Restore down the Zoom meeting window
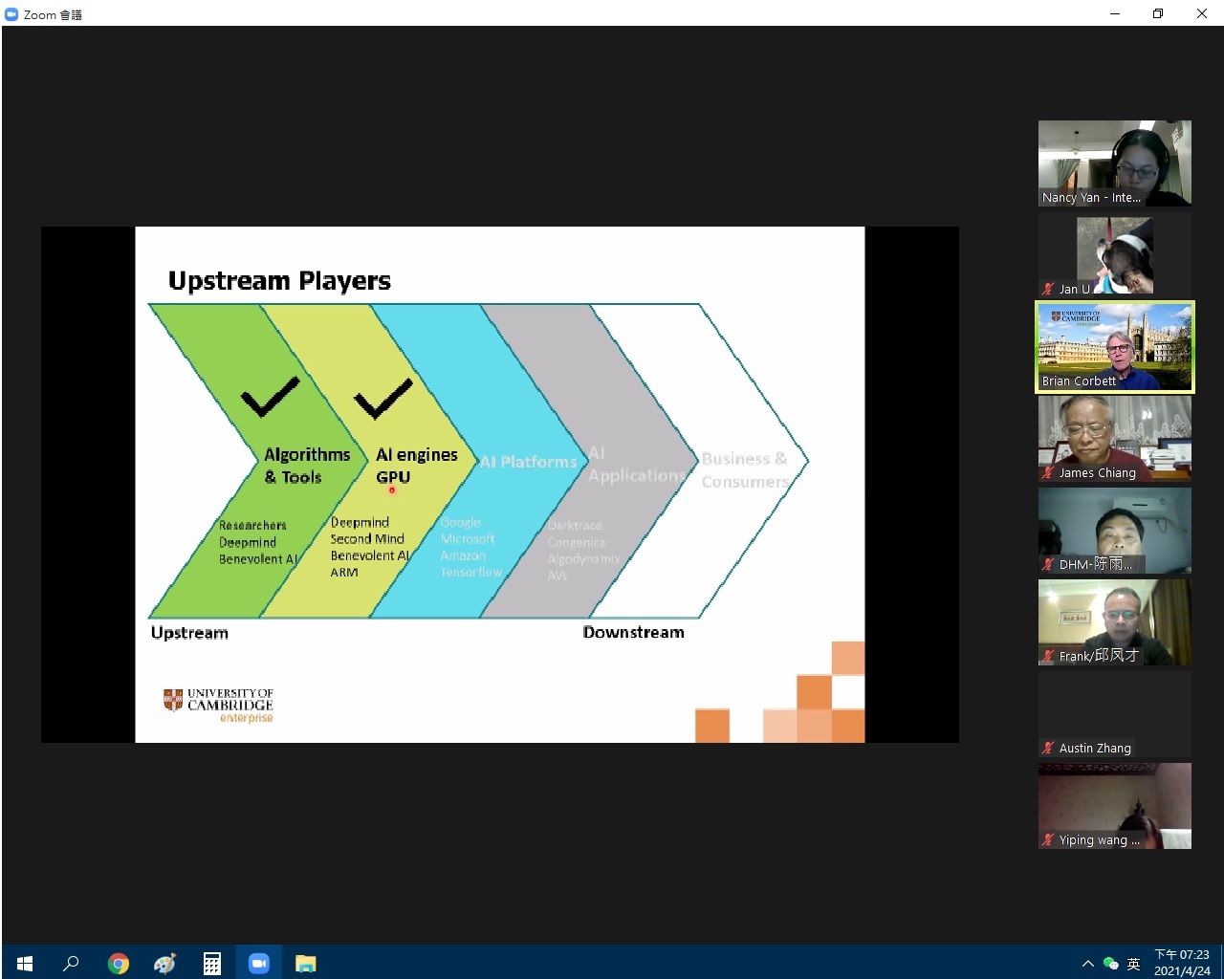This screenshot has height=979, width=1224. 1158,13
